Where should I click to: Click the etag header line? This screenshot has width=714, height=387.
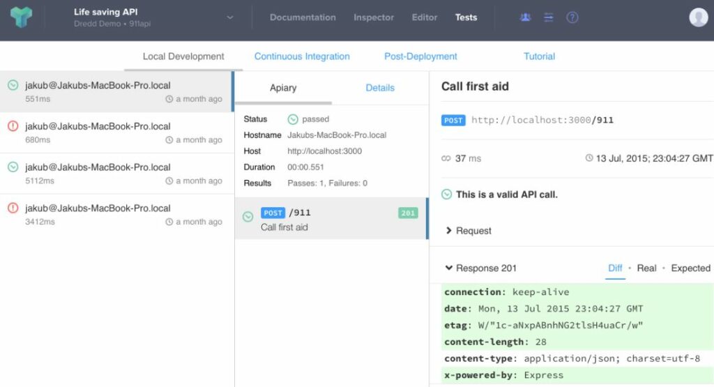[x=577, y=325]
